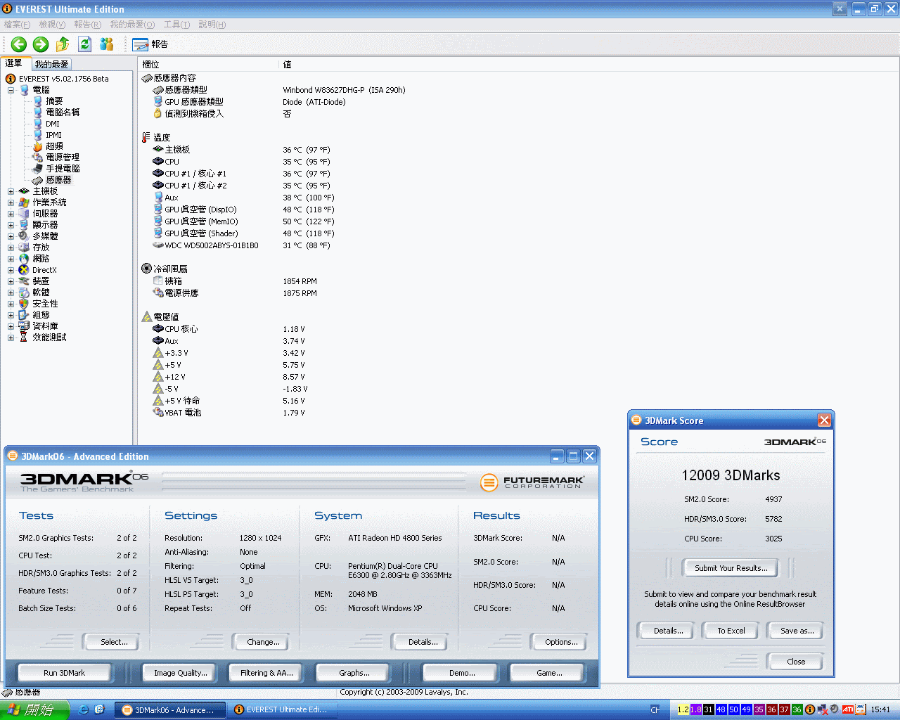Click the green Back arrow toolbar icon
Viewport: 900px width, 720px height.
pyautogui.click(x=19, y=44)
